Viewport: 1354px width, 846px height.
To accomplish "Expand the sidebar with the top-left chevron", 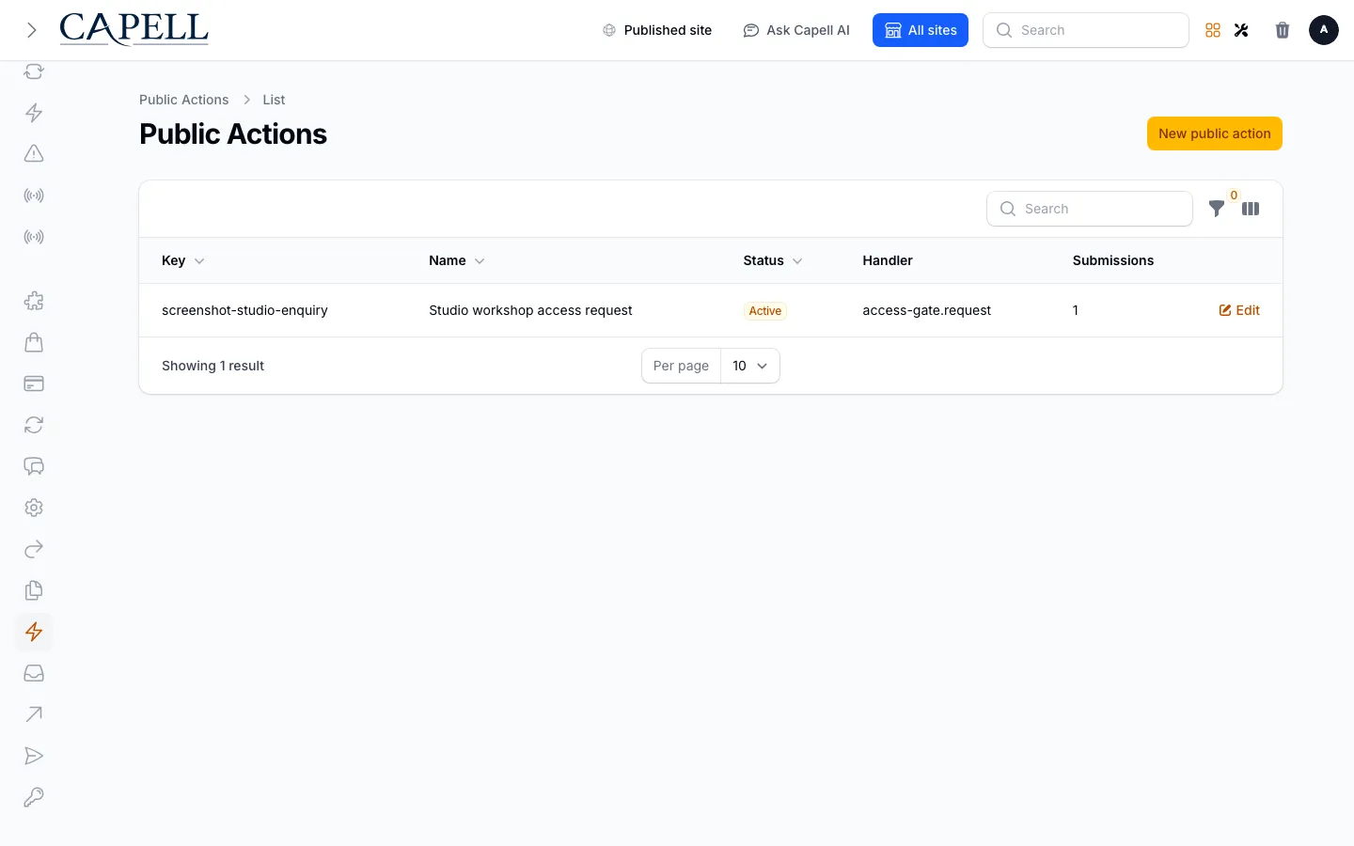I will coord(32,30).
